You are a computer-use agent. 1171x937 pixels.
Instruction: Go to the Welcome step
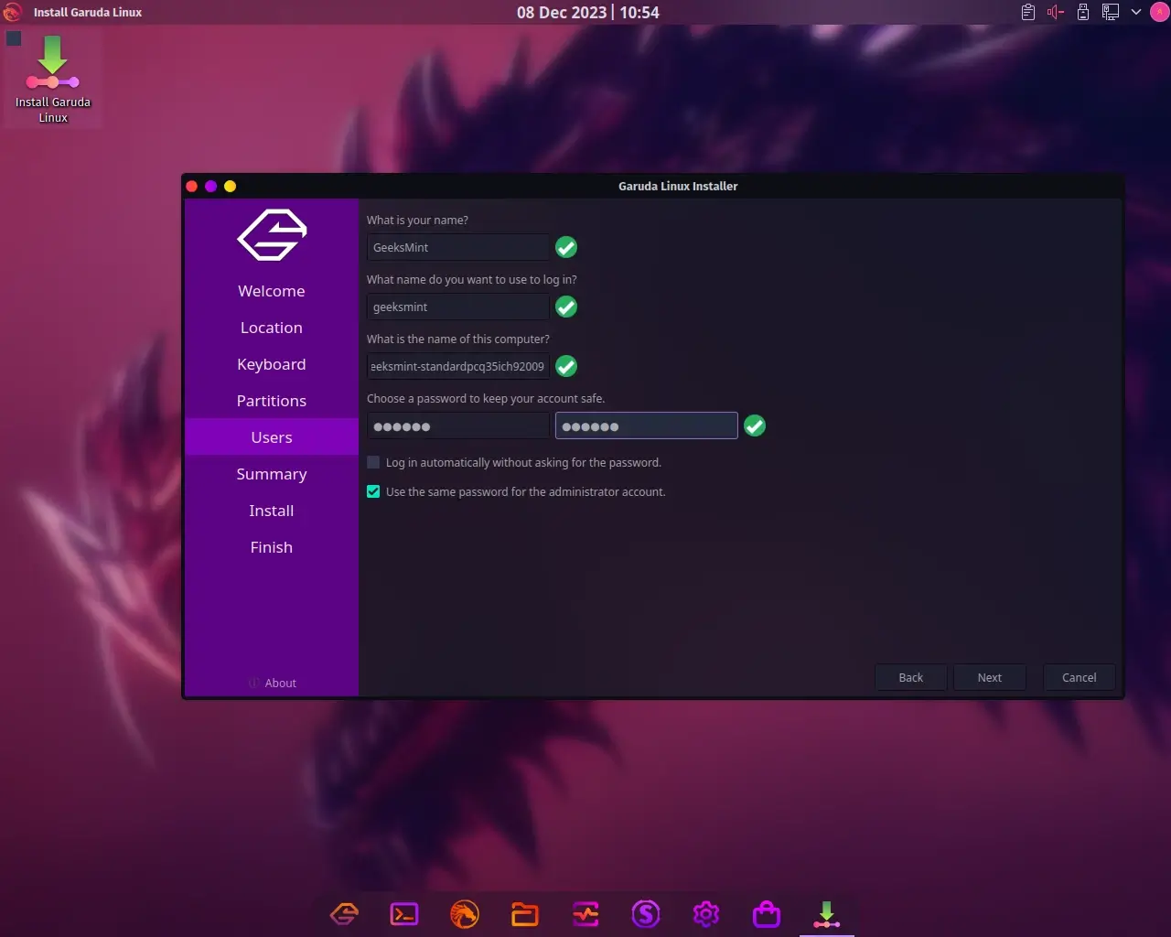coord(272,291)
